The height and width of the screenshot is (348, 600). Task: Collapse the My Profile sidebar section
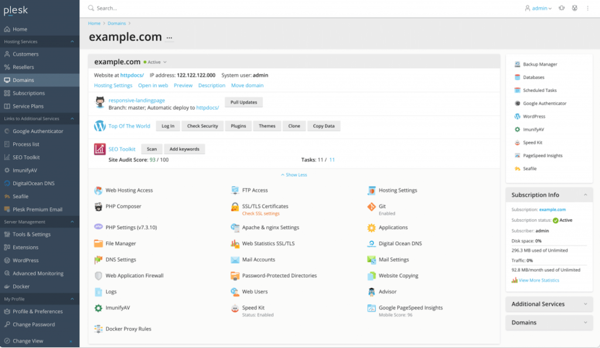[x=72, y=299]
